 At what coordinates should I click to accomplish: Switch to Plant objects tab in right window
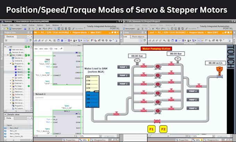(x=138, y=36)
